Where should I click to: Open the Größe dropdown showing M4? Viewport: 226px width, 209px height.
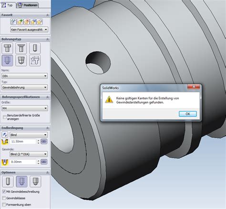point(25,108)
